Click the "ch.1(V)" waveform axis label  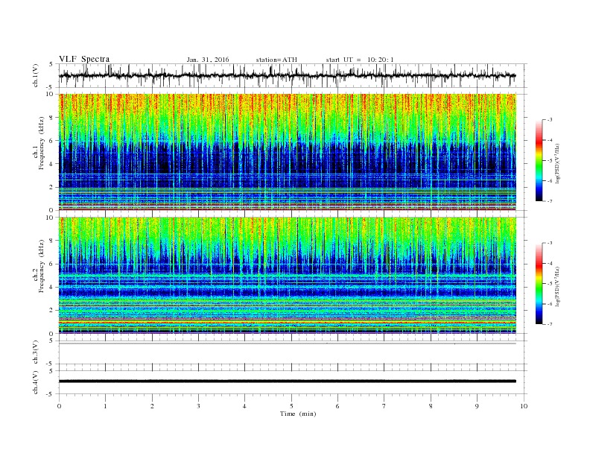tap(36, 75)
